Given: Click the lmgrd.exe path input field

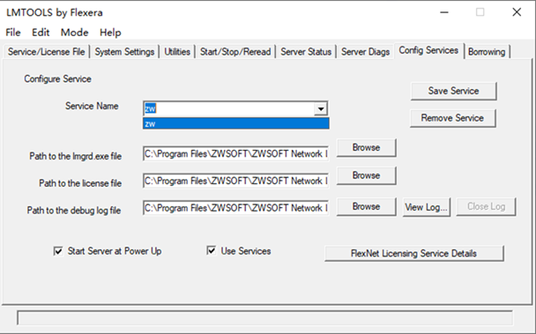Looking at the screenshot, I should point(235,154).
